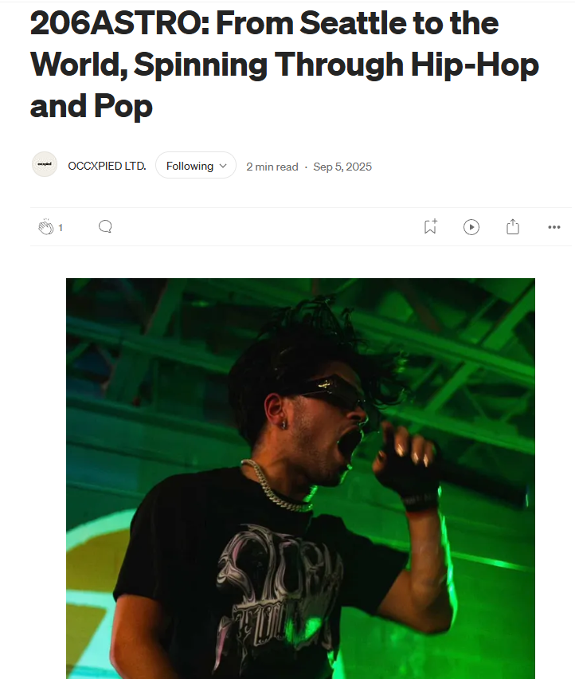Share this story icon
This screenshot has width=575, height=679.
[x=513, y=226]
